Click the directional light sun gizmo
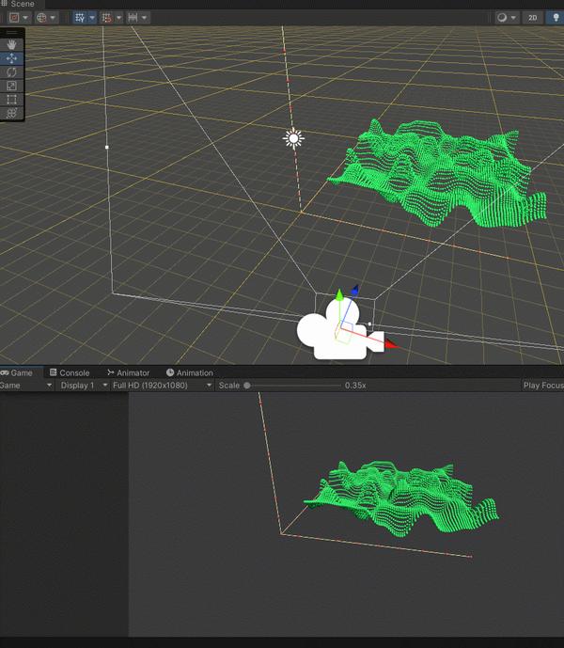 [294, 138]
